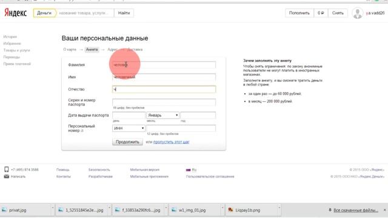Click the Продолжить button
Screen dimensions: 388x218
[x=127, y=142]
